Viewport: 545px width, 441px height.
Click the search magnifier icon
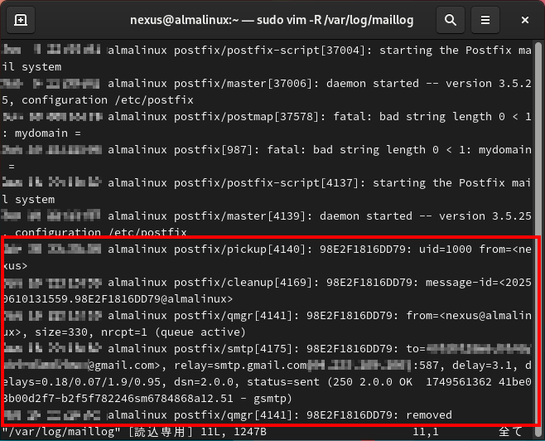[x=450, y=20]
